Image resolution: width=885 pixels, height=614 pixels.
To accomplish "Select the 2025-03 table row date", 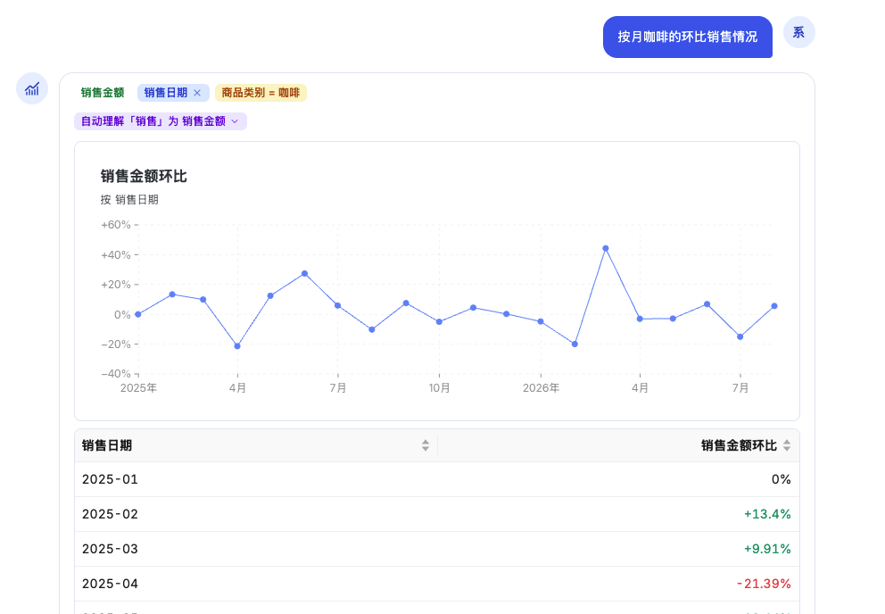I will 110,549.
